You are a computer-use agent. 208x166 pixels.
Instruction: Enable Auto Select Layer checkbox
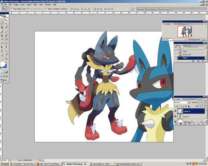coord(12,9)
